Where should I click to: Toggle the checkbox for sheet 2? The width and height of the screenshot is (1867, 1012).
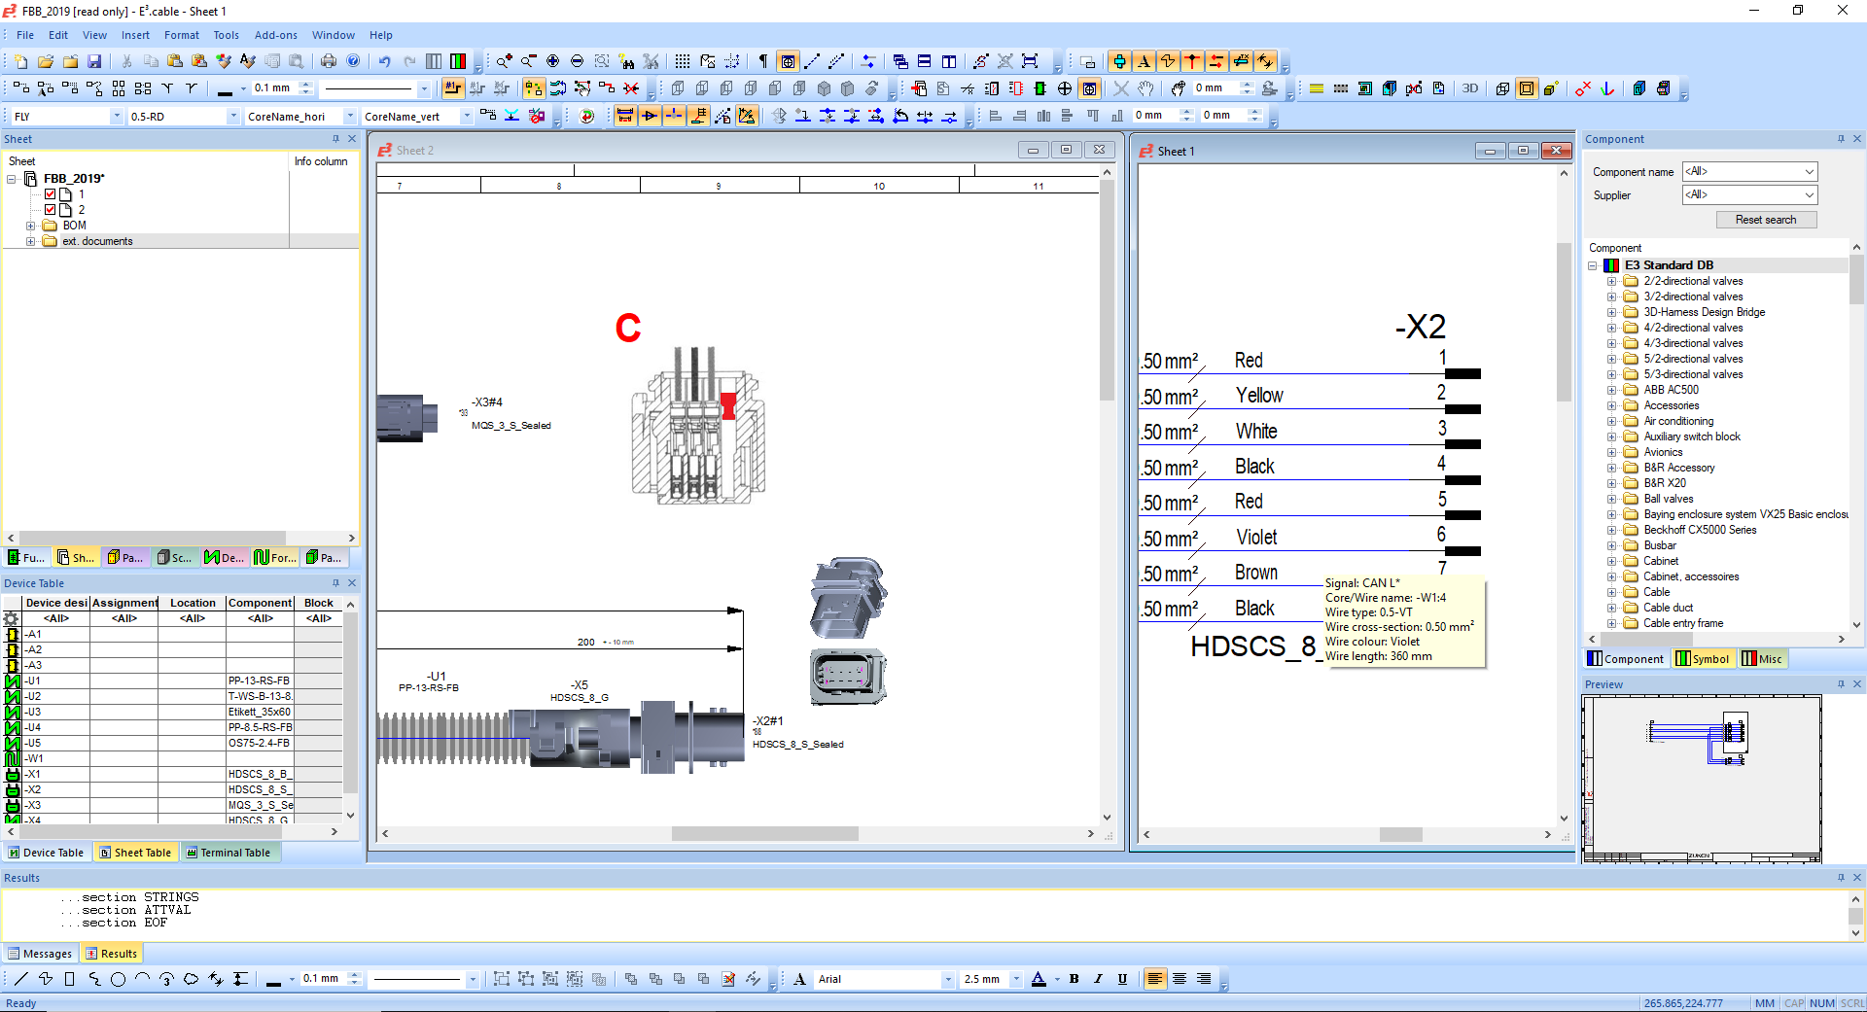[x=51, y=210]
